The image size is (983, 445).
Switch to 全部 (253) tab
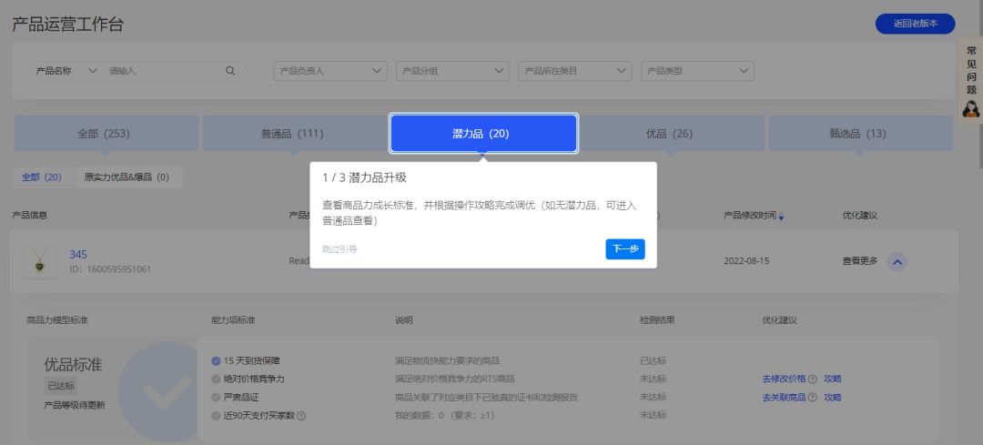coord(106,134)
